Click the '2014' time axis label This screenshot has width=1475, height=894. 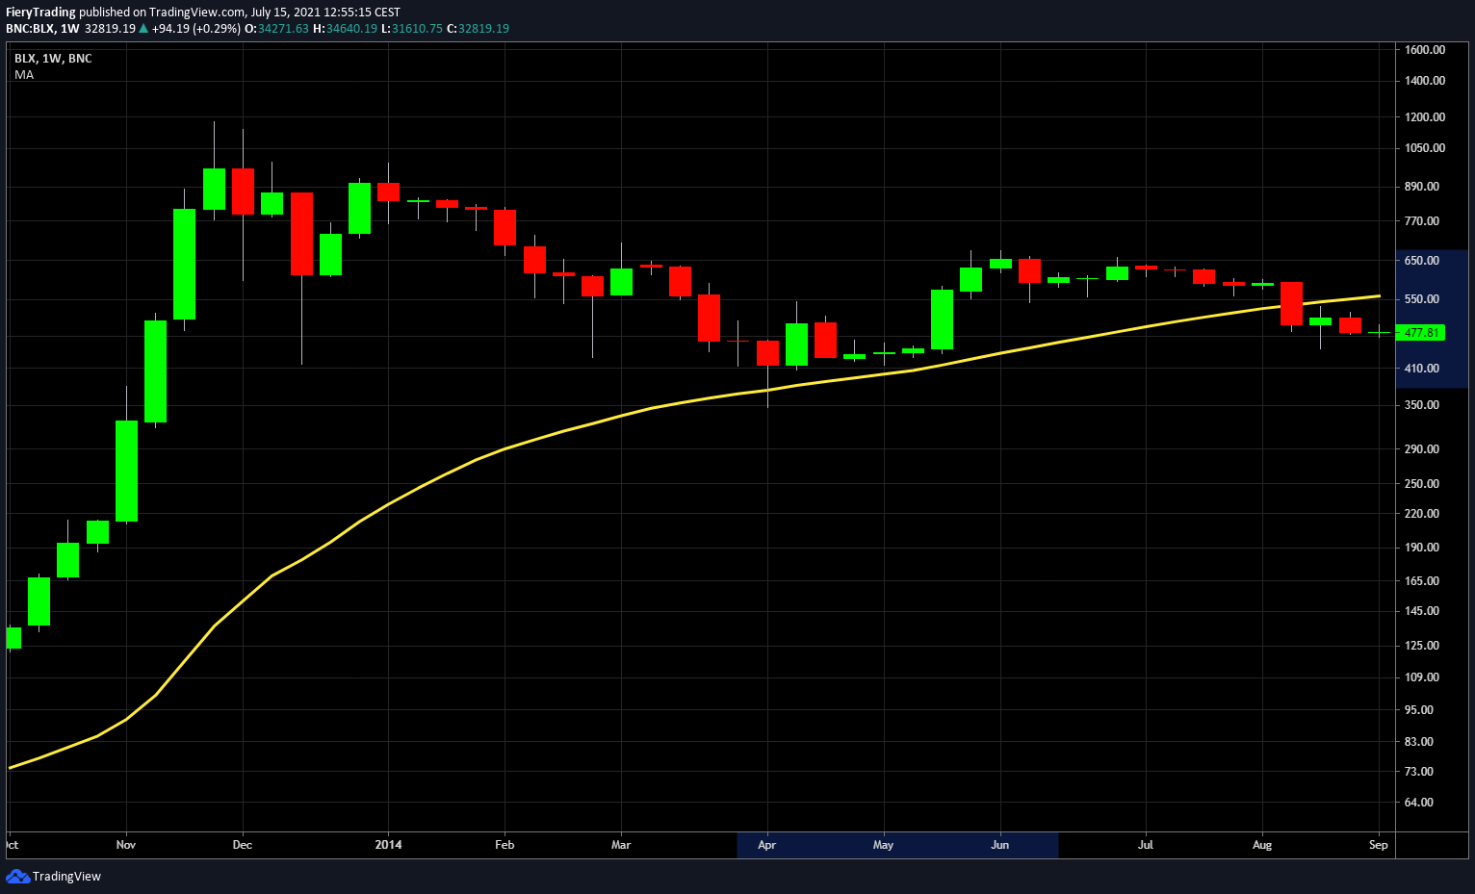pyautogui.click(x=389, y=845)
